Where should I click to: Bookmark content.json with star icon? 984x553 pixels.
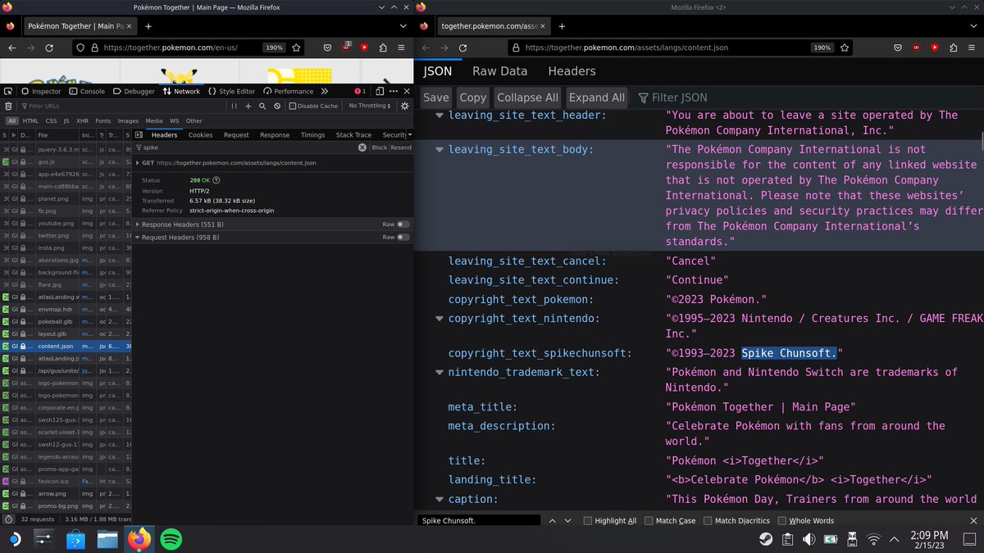pyautogui.click(x=845, y=48)
